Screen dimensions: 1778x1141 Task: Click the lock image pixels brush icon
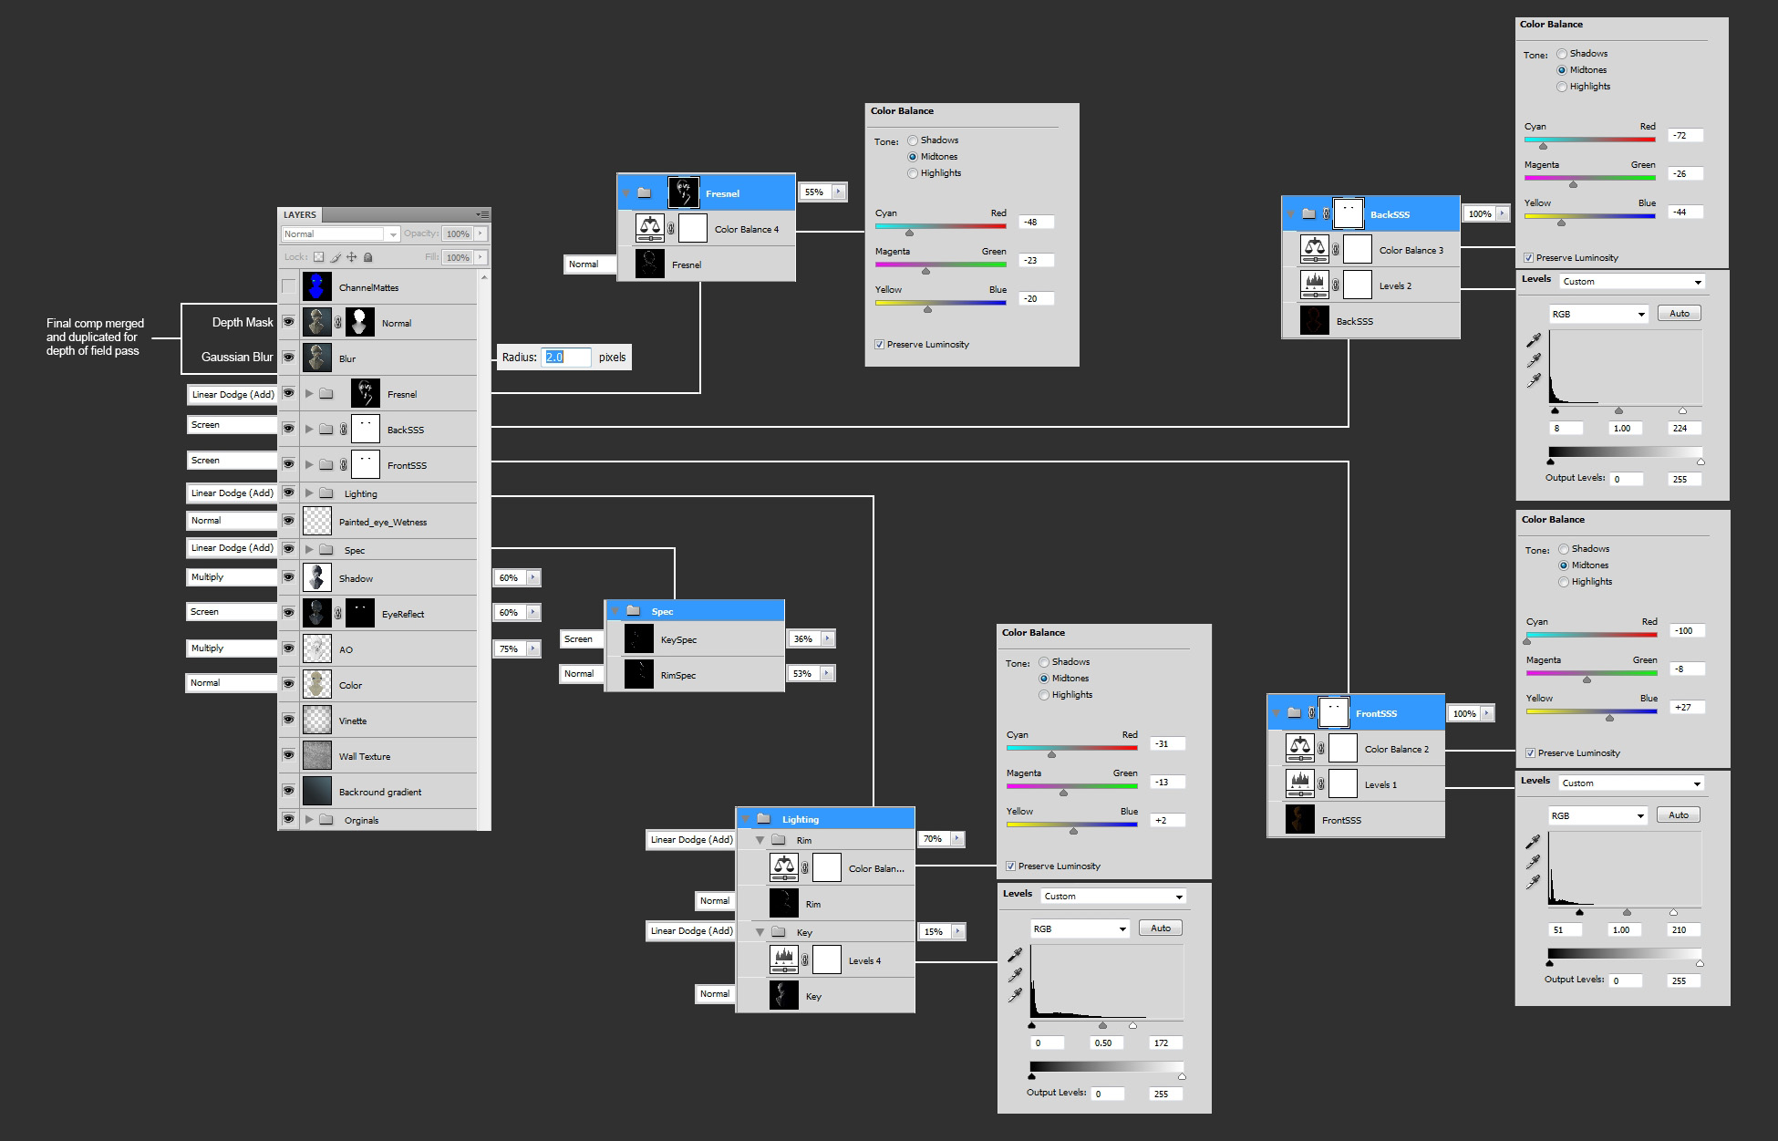(x=336, y=257)
